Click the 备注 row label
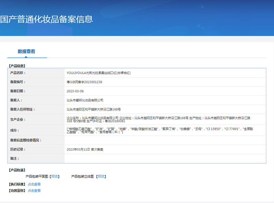Image resolution: width=274 pixels, height=203 pixels. pyautogui.click(x=14, y=158)
